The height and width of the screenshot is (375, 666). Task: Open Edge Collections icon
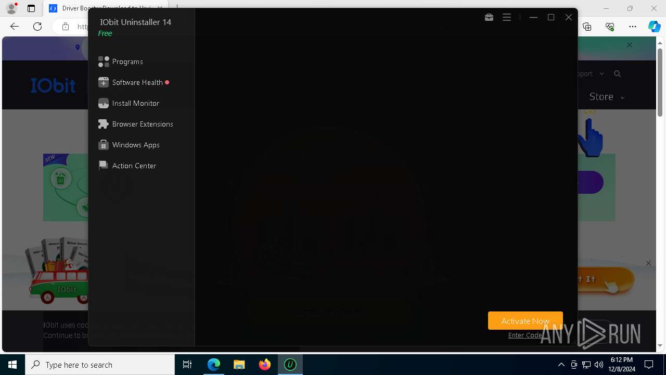(x=587, y=27)
